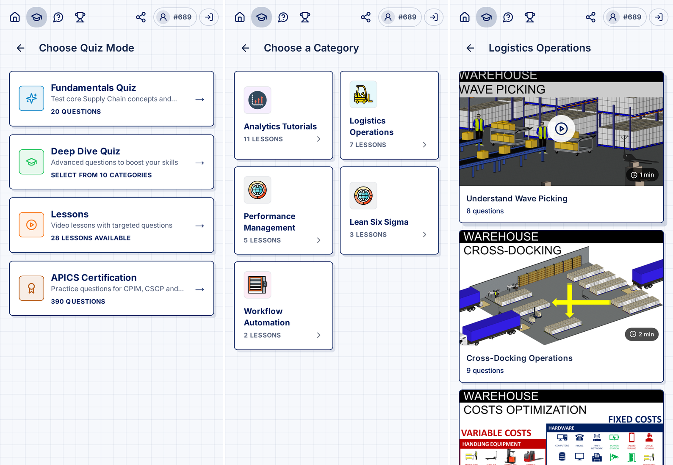
Task: Open chat help icon in Choose Quiz Mode panel
Action: click(58, 17)
